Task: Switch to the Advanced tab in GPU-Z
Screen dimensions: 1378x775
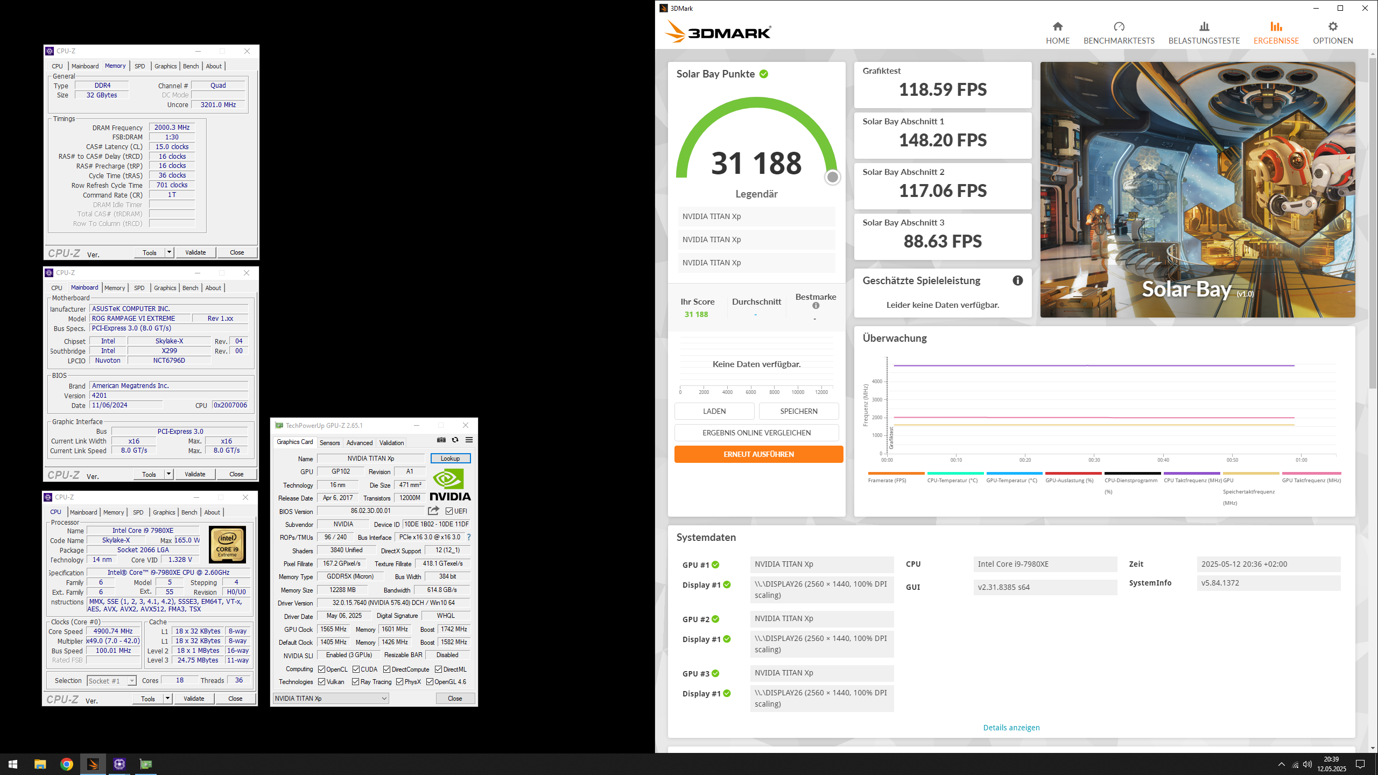Action: pyautogui.click(x=359, y=443)
